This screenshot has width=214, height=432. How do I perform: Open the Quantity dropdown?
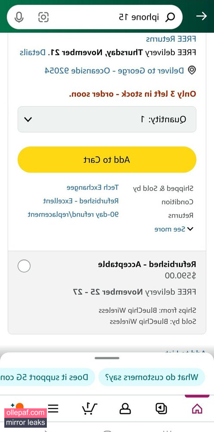pyautogui.click(x=107, y=119)
